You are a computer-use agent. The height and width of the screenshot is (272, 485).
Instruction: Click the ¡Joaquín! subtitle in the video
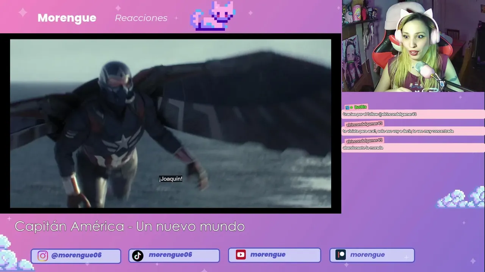(171, 179)
